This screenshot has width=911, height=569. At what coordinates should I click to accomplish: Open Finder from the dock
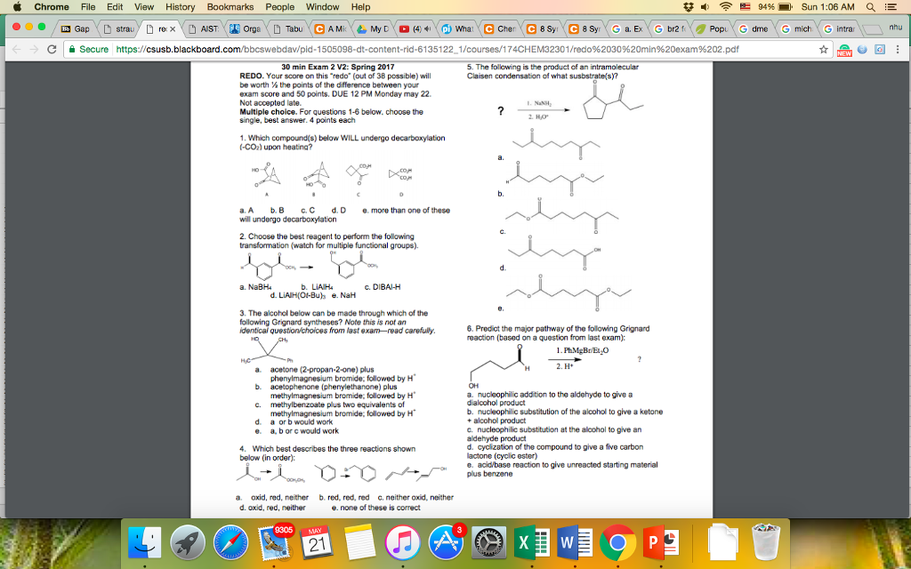tap(144, 542)
